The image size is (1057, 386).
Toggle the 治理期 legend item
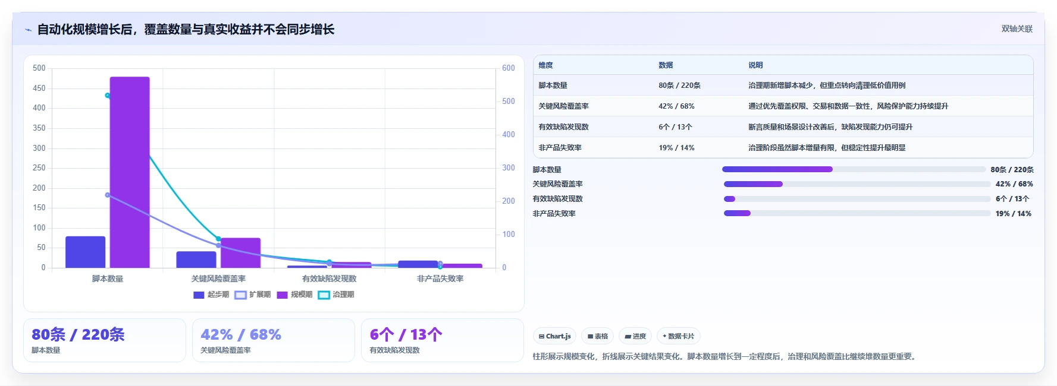click(336, 295)
